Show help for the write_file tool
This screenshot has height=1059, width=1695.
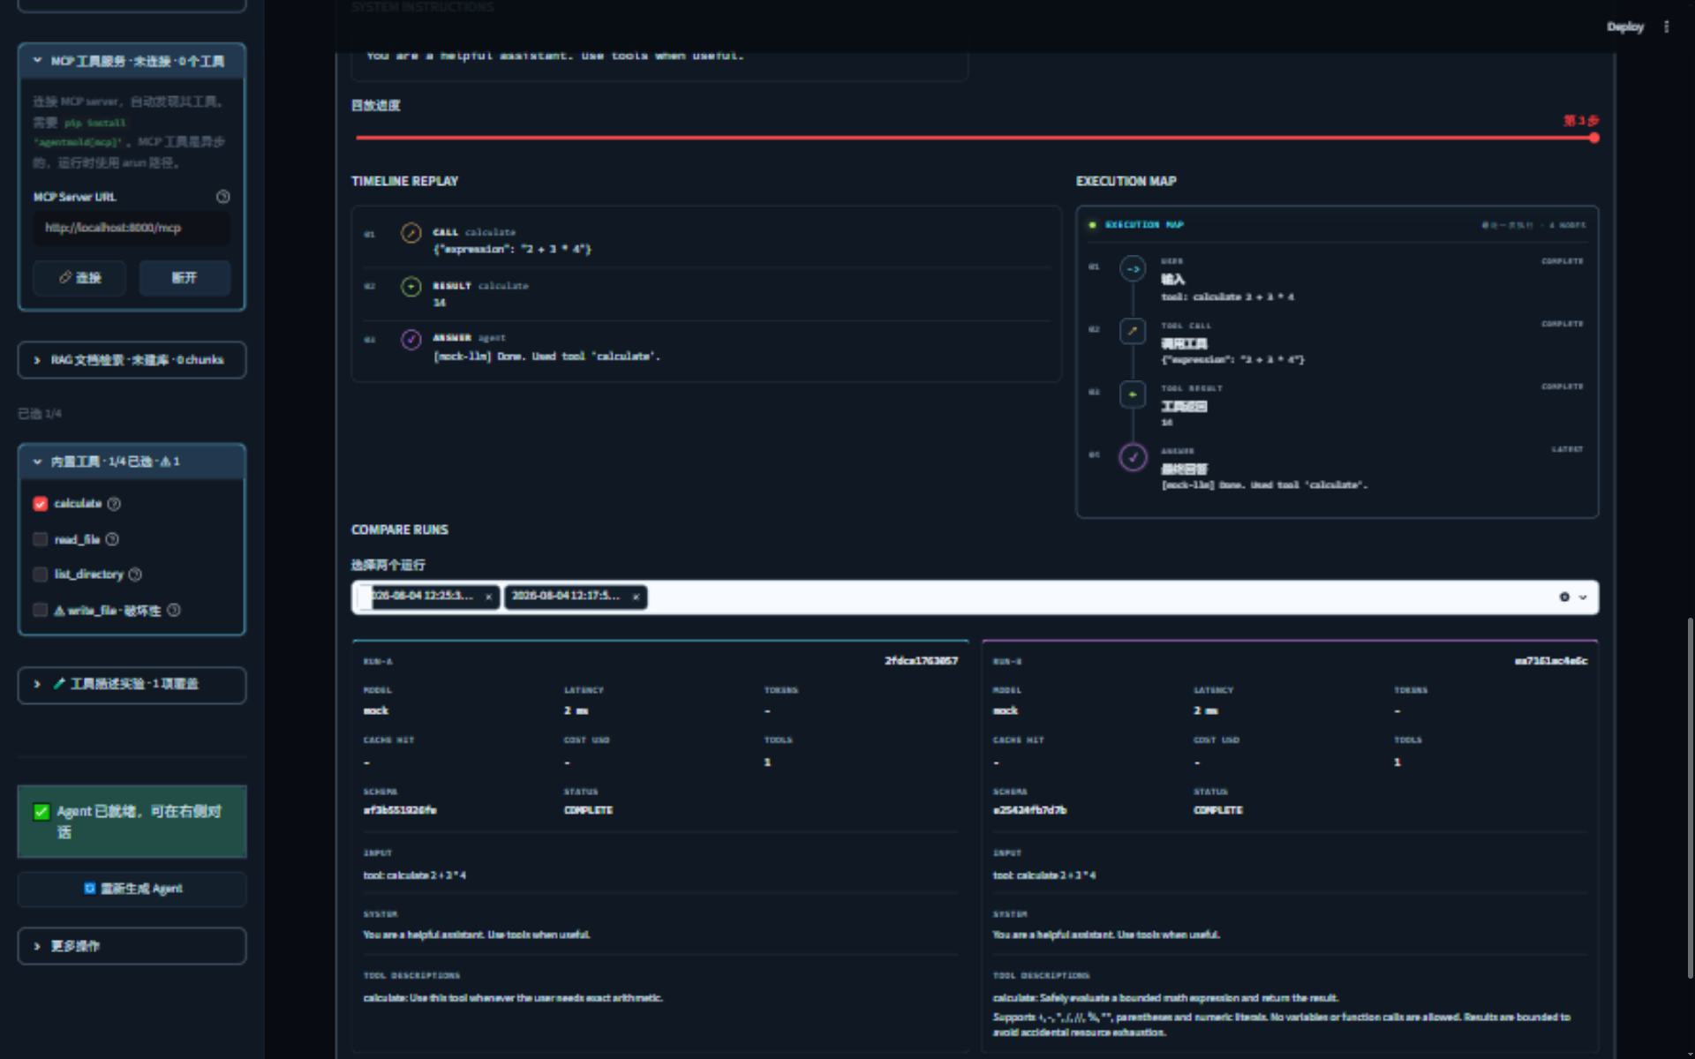point(174,610)
